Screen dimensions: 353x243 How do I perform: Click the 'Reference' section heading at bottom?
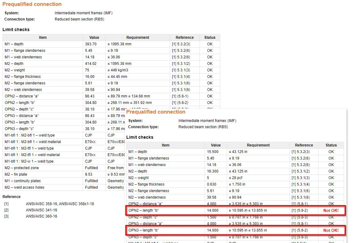point(12,197)
